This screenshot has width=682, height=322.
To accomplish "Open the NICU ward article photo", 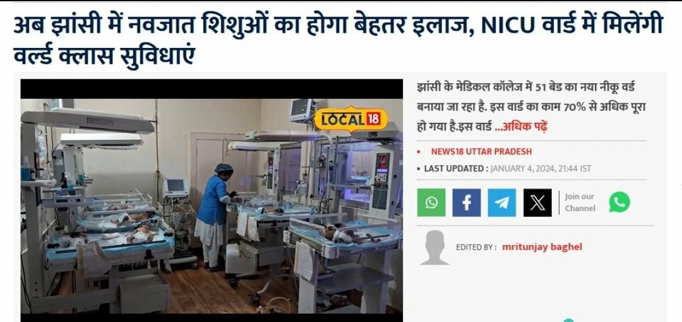I will click(212, 197).
